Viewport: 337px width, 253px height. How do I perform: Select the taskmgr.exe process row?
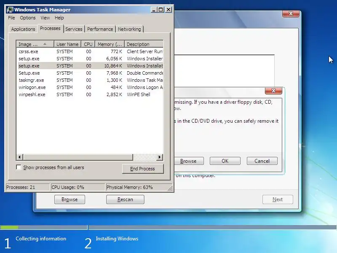90,80
